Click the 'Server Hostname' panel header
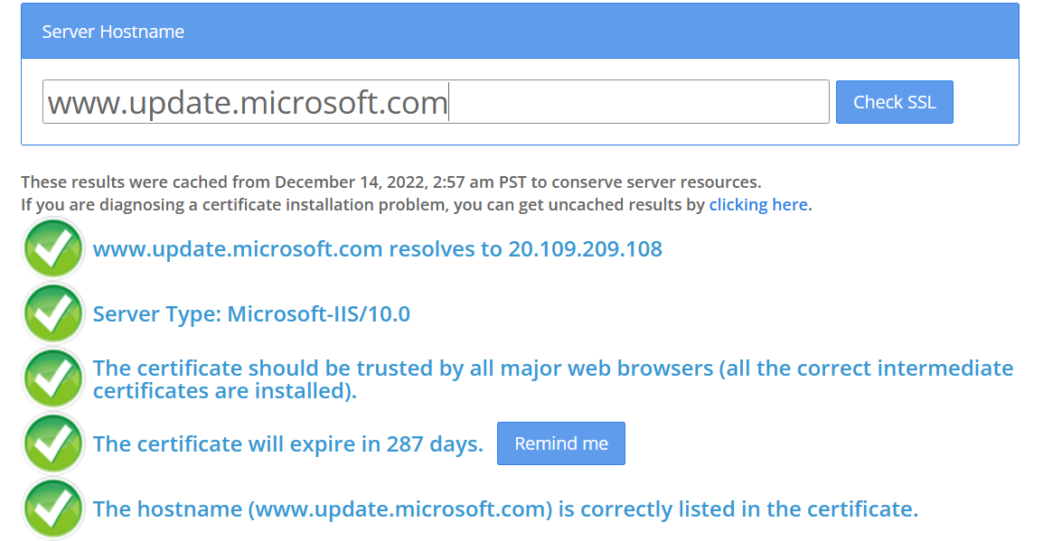Image resolution: width=1062 pixels, height=541 pixels. point(520,32)
